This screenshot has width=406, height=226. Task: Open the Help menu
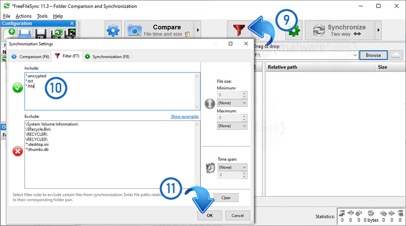click(58, 16)
